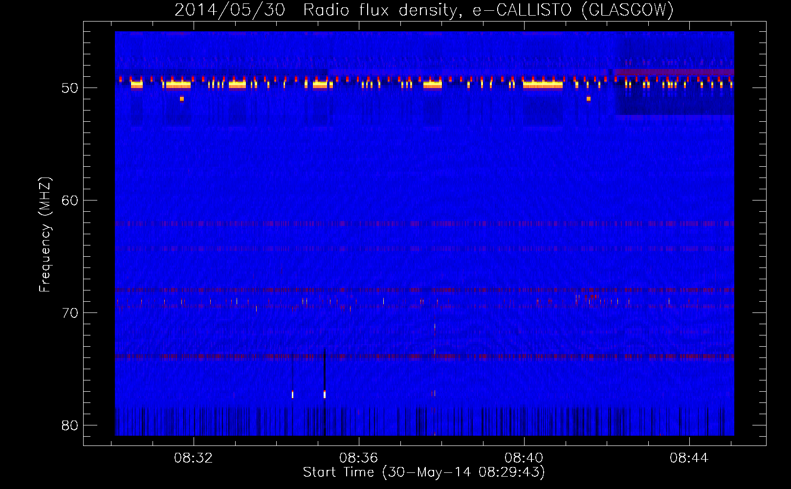Click the 'Start Time (30-May-14 08:29:43)' label
This screenshot has width=791, height=489.
pyautogui.click(x=424, y=472)
